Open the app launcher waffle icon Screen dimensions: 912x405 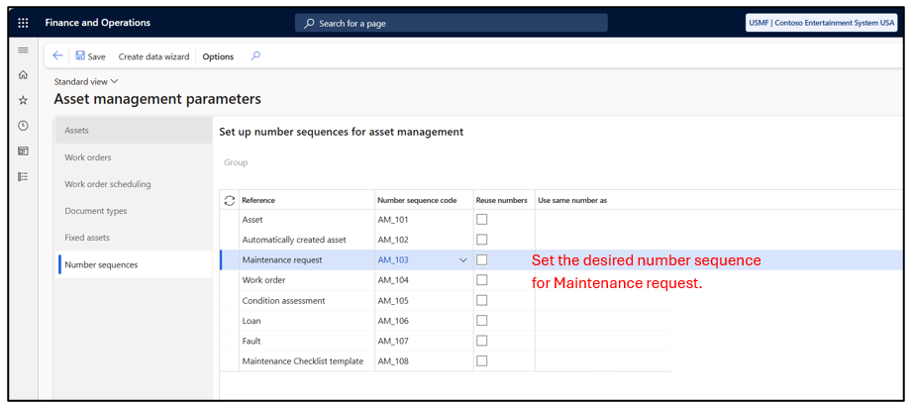(x=23, y=23)
